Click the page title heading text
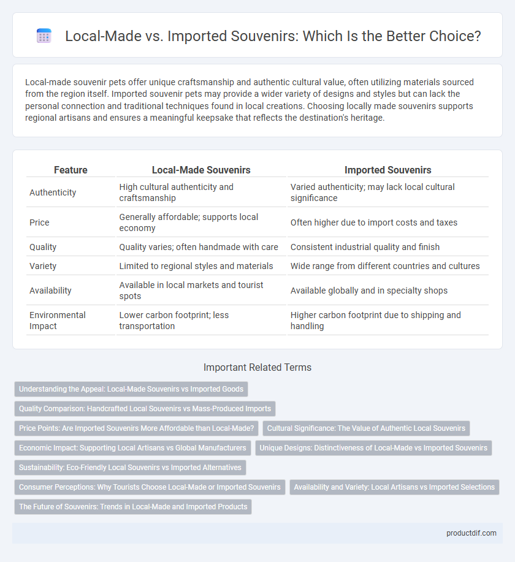This screenshot has width=515, height=562. [x=273, y=36]
